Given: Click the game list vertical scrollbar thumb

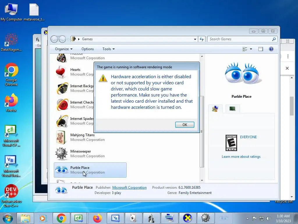Looking at the screenshot, I should click(202, 132).
